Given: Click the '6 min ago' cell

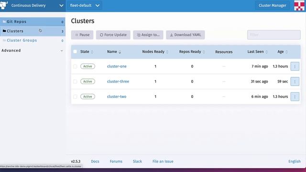Looking at the screenshot, I should [260, 97].
